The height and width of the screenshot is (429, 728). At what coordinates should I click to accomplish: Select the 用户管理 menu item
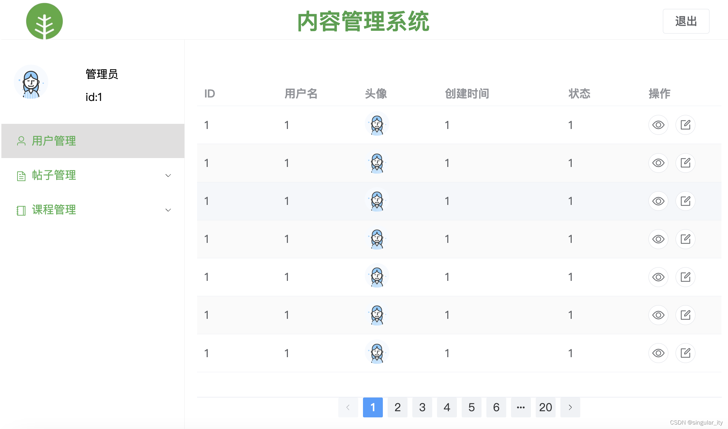coord(54,141)
